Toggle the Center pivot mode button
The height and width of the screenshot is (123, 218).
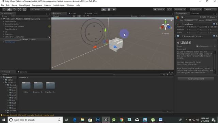click(x=35, y=10)
